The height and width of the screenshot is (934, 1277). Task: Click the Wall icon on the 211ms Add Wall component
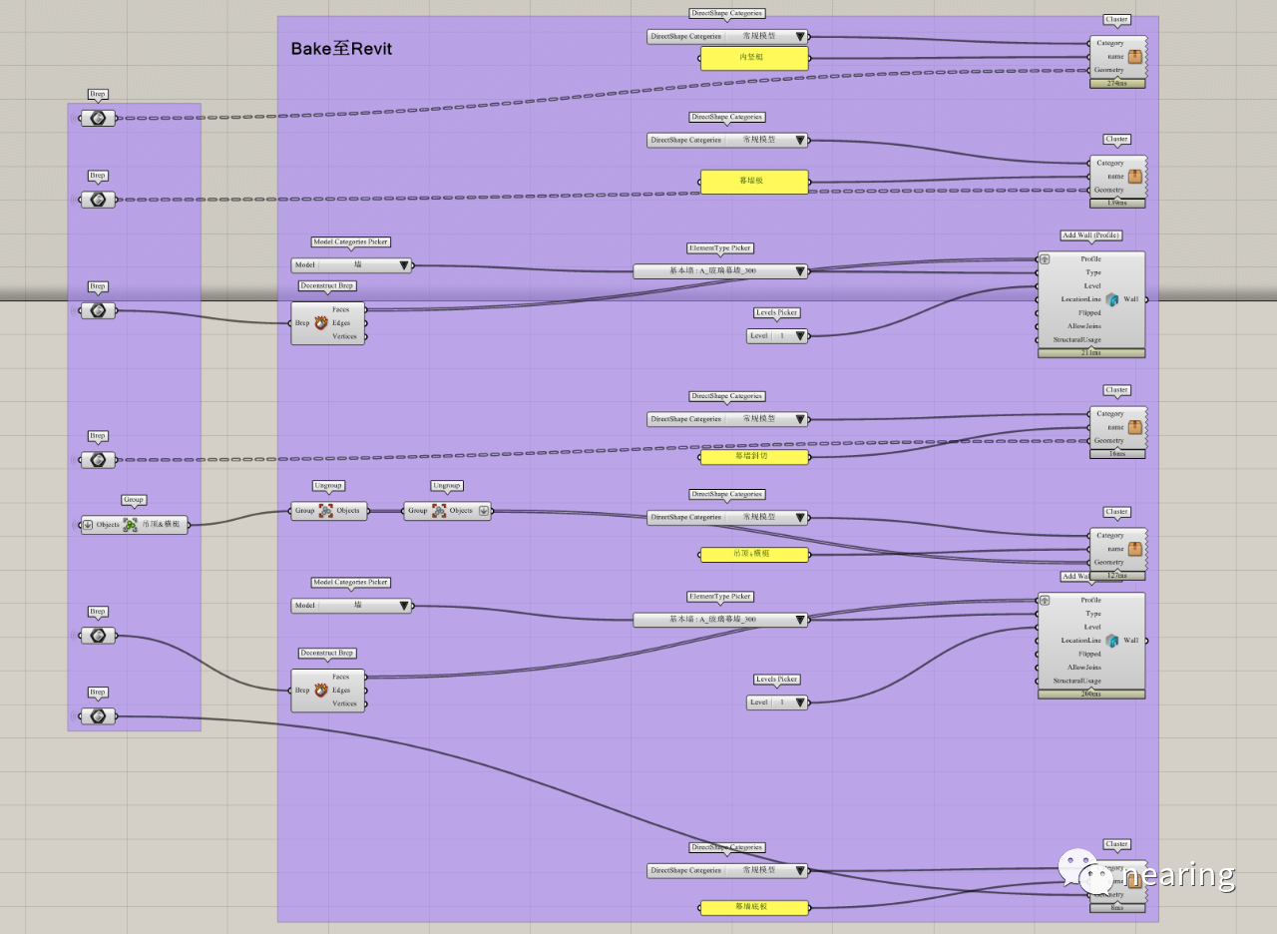click(1111, 299)
